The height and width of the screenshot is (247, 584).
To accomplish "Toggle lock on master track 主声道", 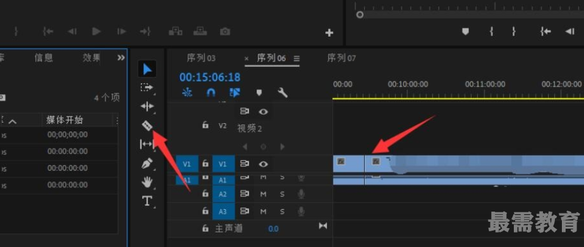I will (205, 228).
